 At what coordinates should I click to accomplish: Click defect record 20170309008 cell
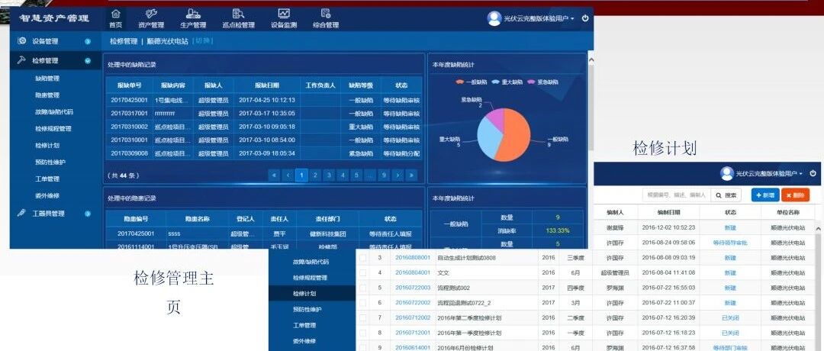click(x=129, y=153)
